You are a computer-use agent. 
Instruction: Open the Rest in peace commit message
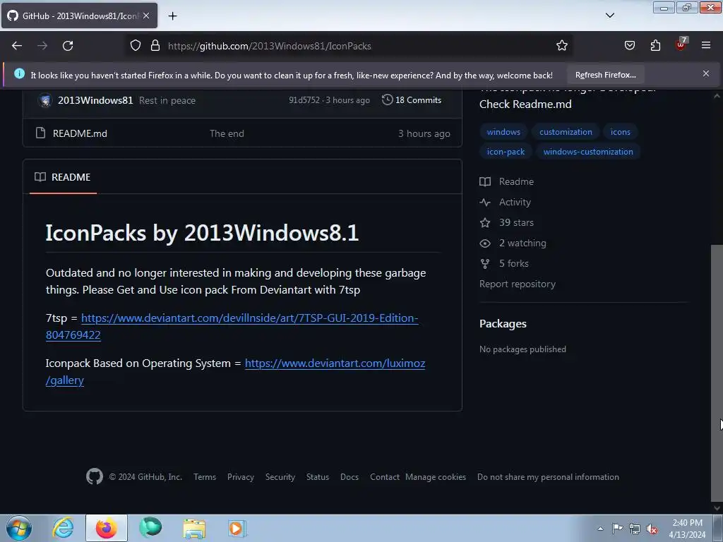tap(167, 100)
